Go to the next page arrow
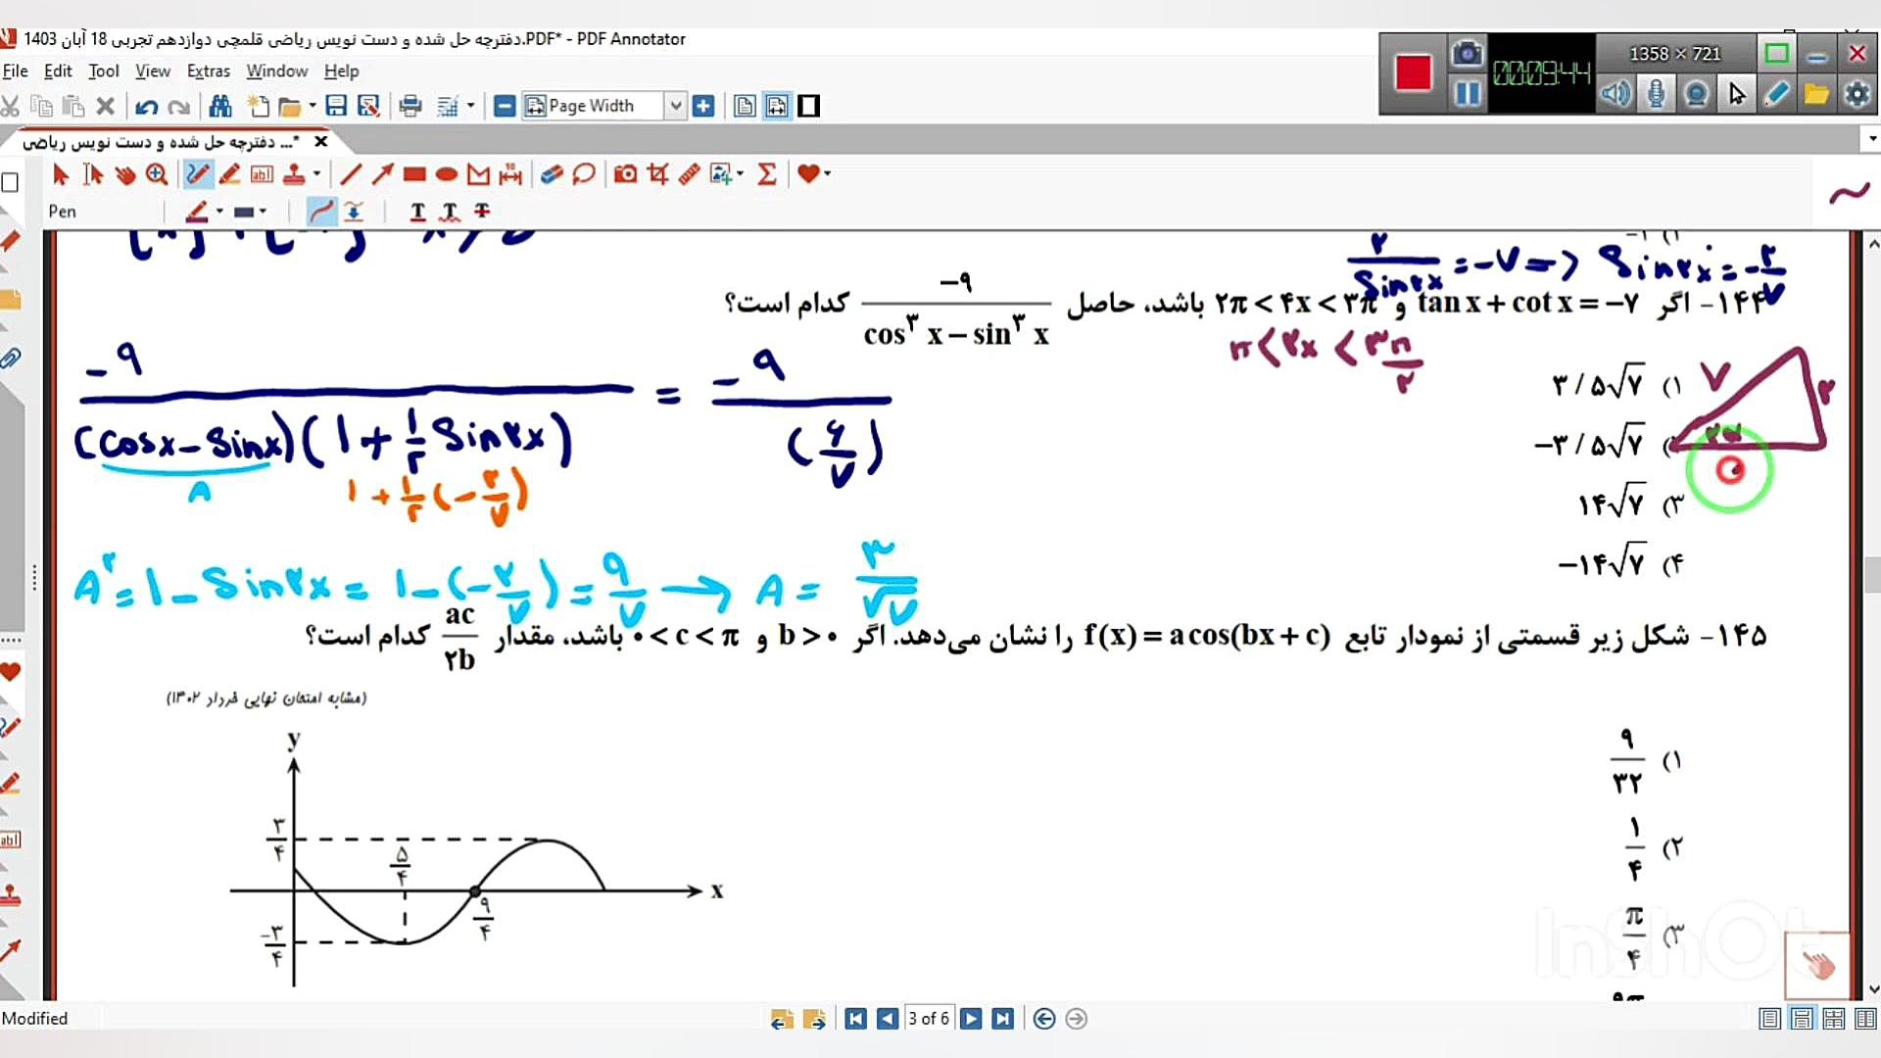Image resolution: width=1881 pixels, height=1058 pixels. (x=971, y=1019)
